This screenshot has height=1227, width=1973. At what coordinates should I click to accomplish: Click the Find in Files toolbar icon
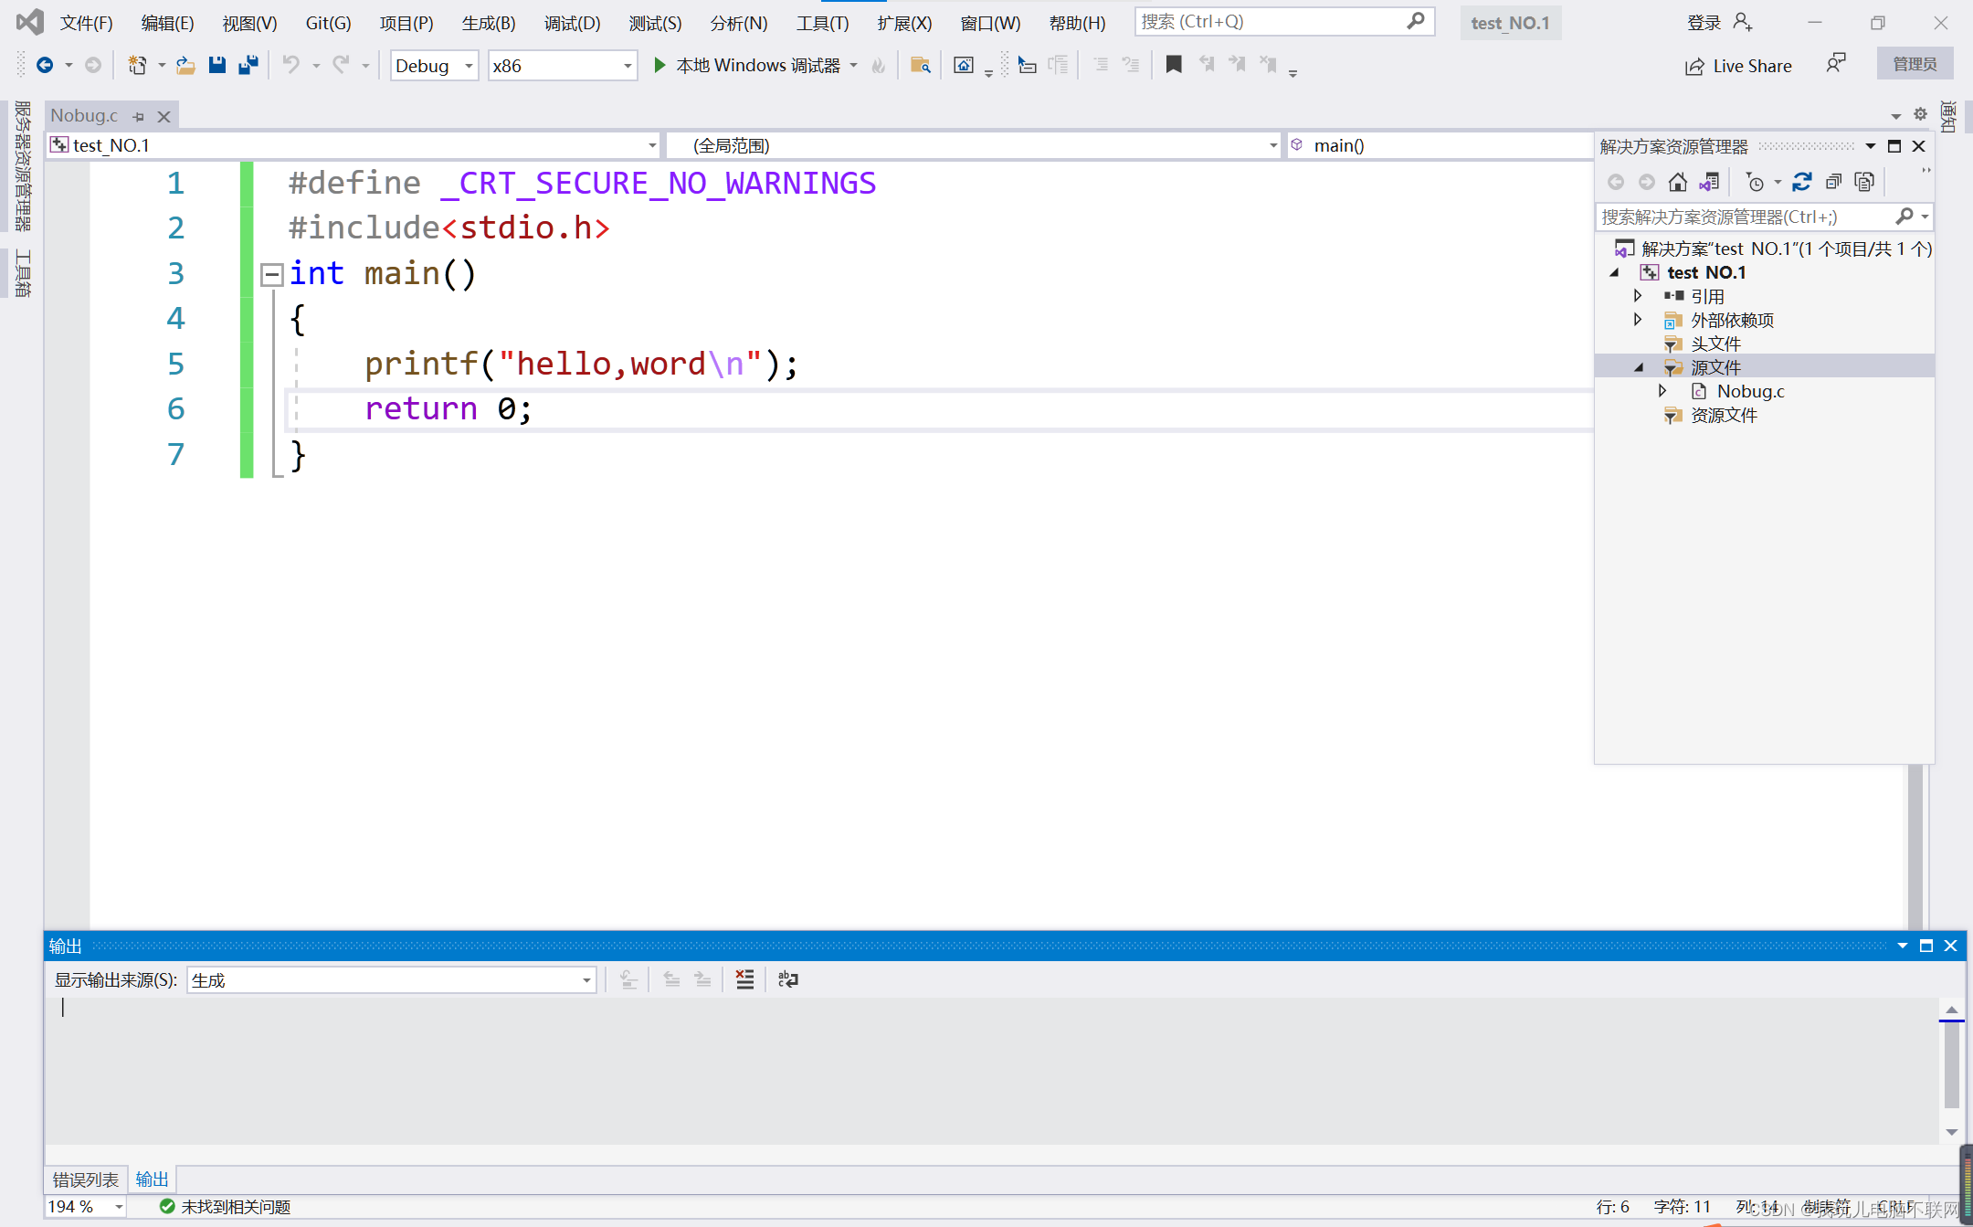(x=920, y=65)
